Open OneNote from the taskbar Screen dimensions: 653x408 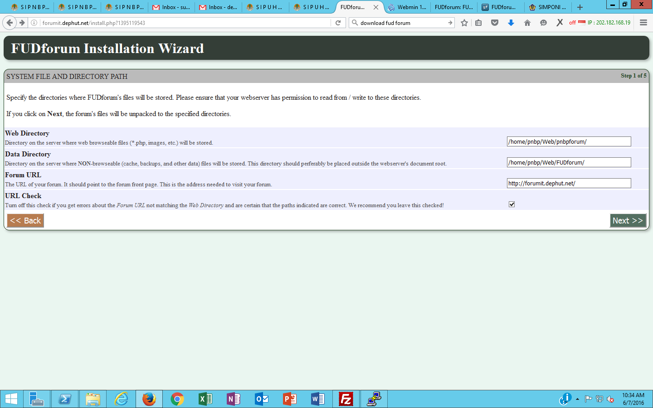(234, 399)
